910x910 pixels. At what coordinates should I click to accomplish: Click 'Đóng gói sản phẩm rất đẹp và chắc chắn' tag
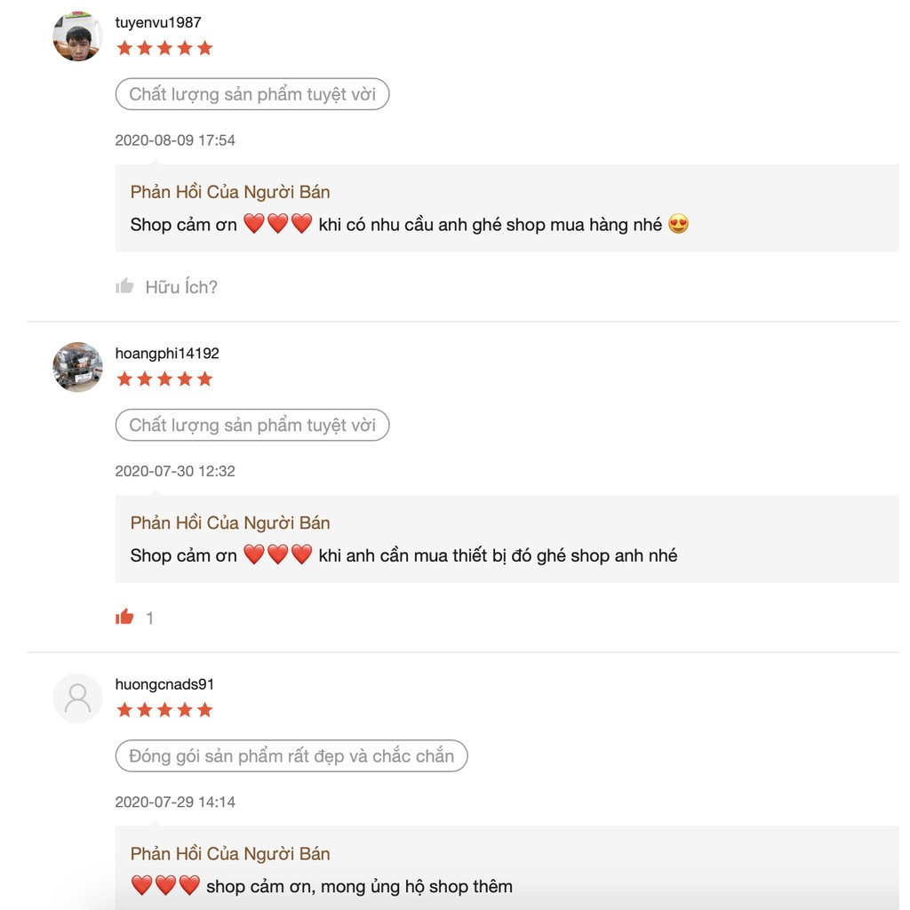[291, 756]
